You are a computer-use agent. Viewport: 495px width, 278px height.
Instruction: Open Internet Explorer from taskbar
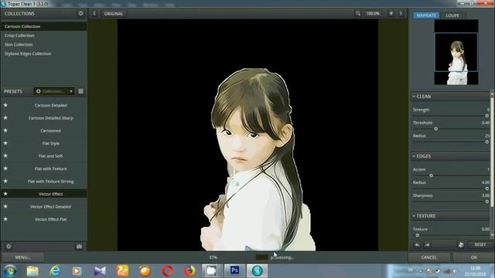(x=55, y=271)
